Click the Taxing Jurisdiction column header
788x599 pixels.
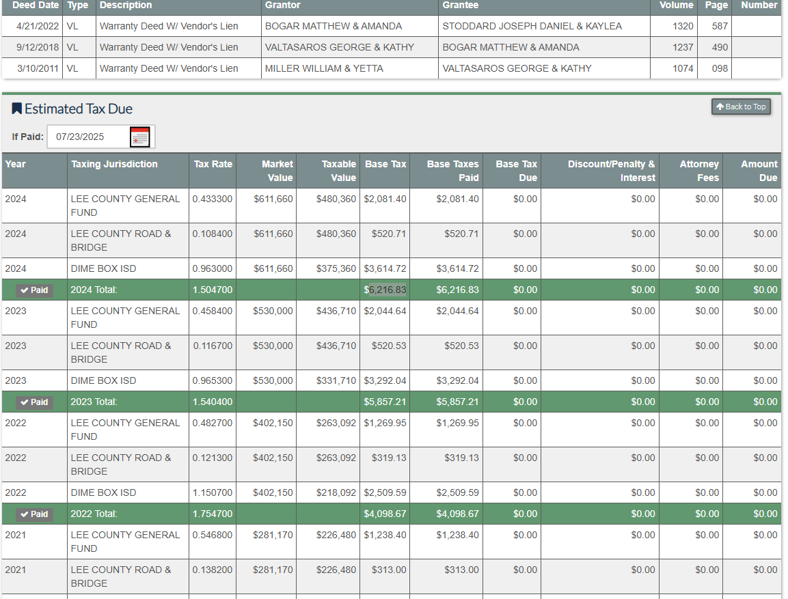114,164
